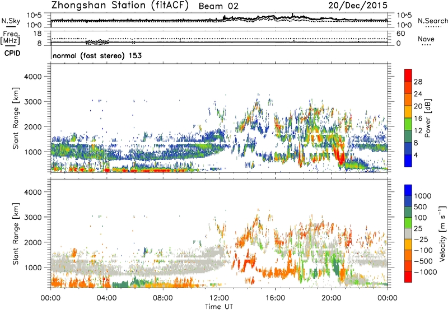This screenshot has width=448, height=310.
Task: Click the '08:00' time tick label
Action: (x=163, y=298)
